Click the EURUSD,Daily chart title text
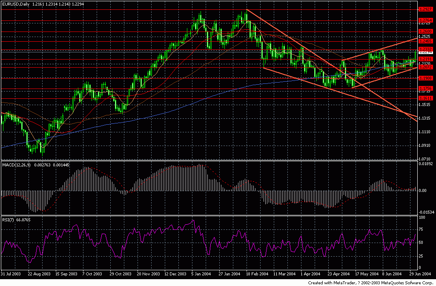The width and height of the screenshot is (436, 286). [x=15, y=4]
